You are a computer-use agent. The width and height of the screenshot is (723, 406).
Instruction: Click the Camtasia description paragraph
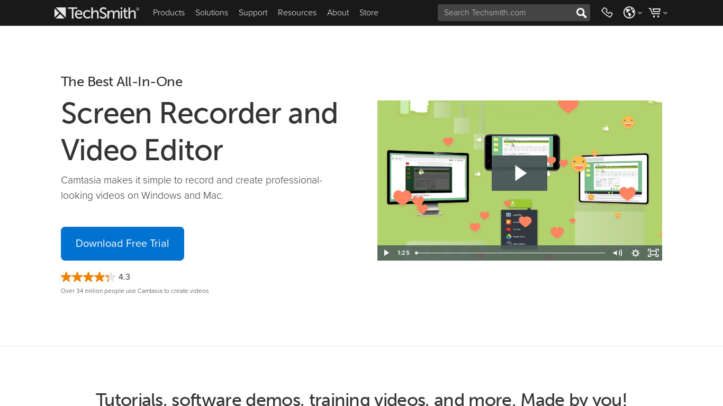[192, 188]
